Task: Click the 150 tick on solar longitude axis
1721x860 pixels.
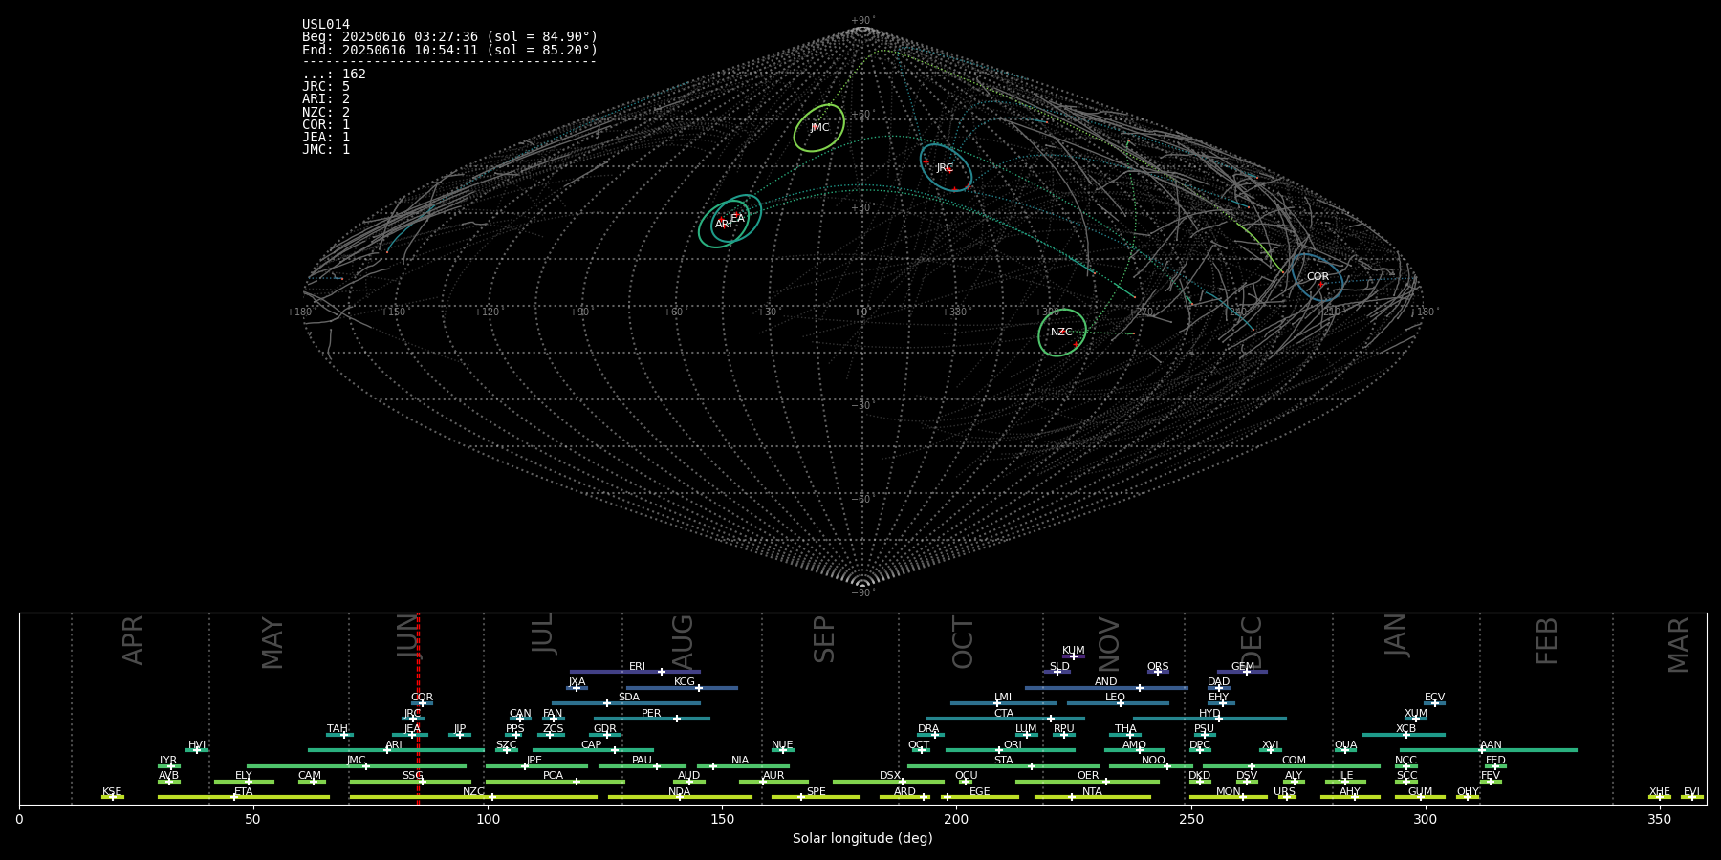Action: tap(722, 819)
